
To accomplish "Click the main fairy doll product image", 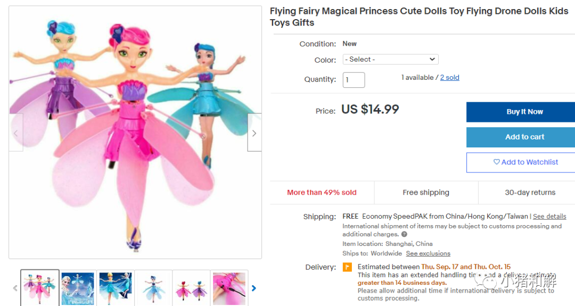I will pos(135,133).
